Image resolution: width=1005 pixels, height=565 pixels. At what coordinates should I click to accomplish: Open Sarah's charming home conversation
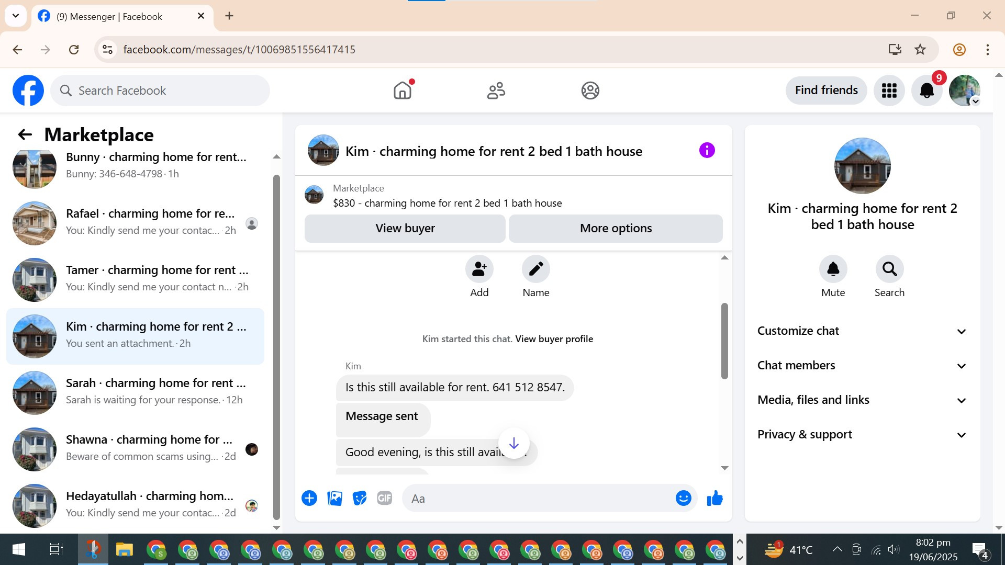click(135, 392)
